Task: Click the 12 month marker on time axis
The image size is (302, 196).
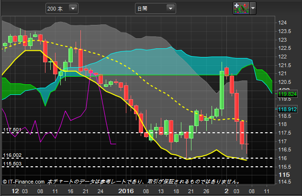Action: point(15,191)
